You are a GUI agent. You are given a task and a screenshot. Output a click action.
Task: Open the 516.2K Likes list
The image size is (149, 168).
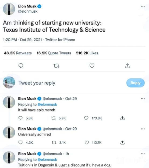pyautogui.click(x=87, y=53)
